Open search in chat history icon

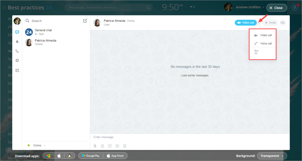(283, 23)
